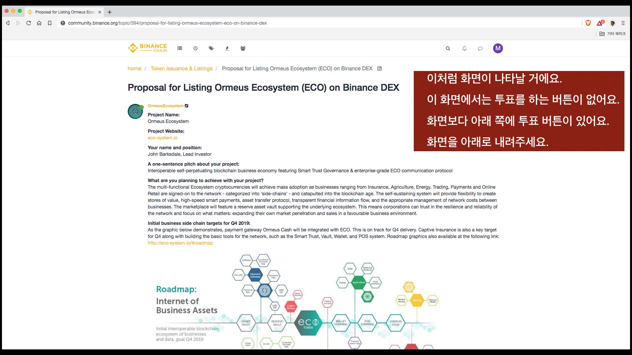Click the 'Initial business side chain targets for Q4 2019:' heading

click(x=199, y=223)
